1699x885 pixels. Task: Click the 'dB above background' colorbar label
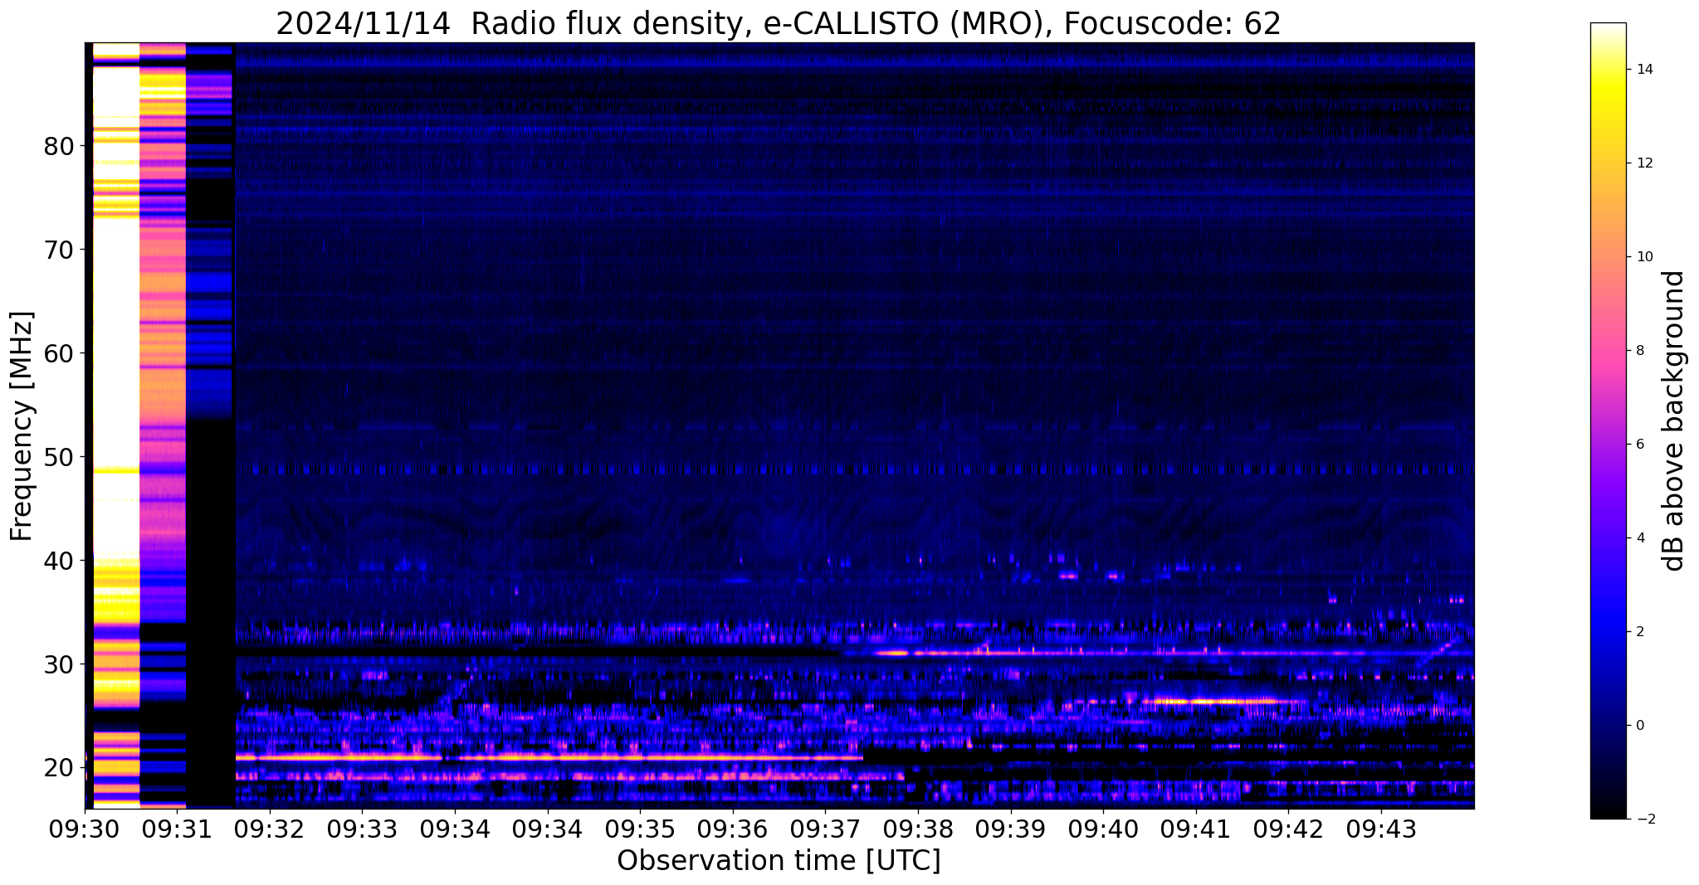click(1674, 421)
